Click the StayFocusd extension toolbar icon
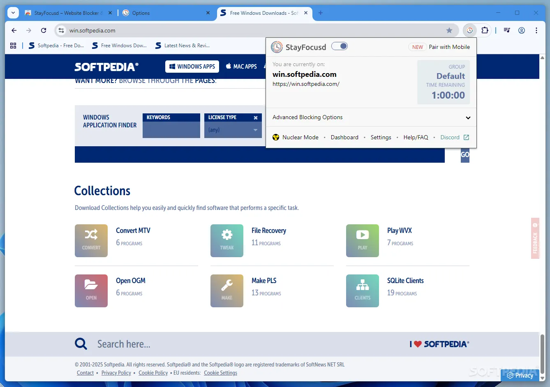This screenshot has width=550, height=387. 470,30
